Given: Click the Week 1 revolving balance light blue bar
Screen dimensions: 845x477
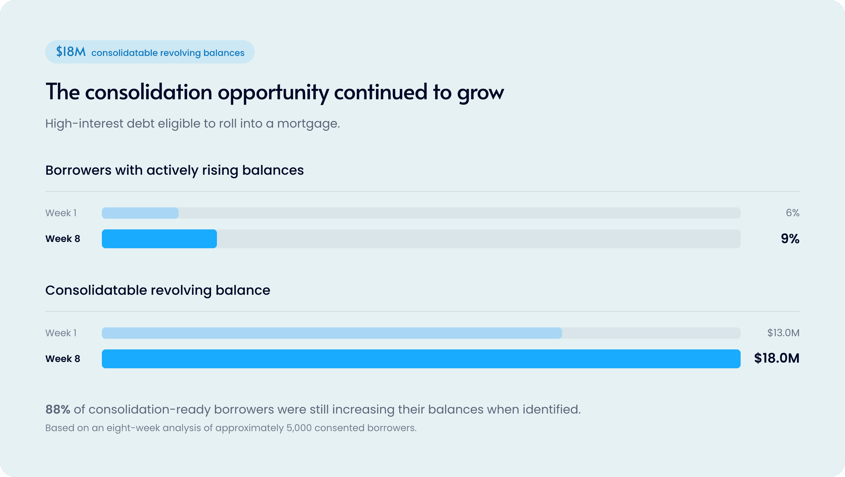Looking at the screenshot, I should click(x=332, y=333).
